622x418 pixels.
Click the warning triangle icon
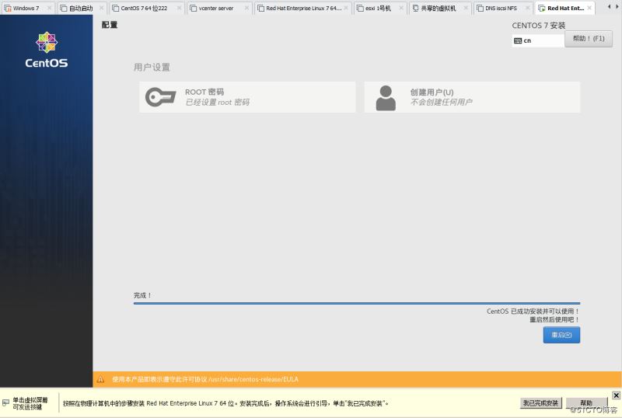100,379
